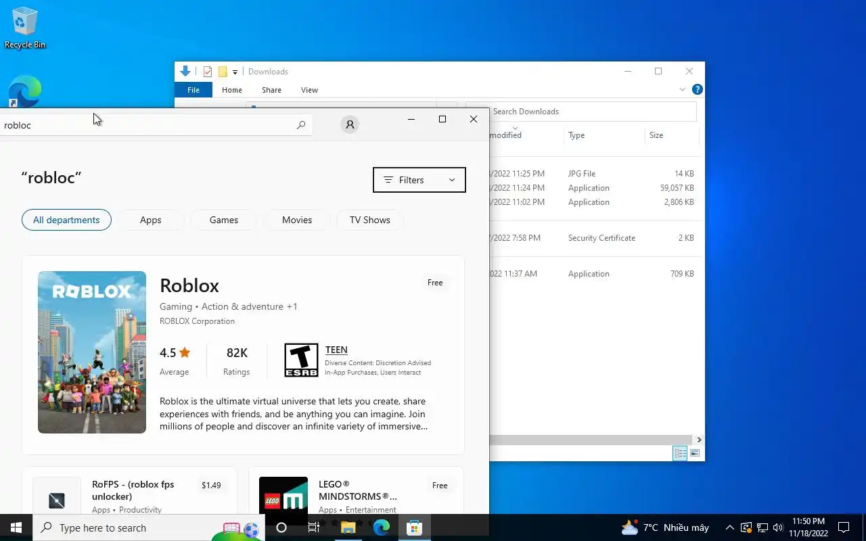Open the Roblox cover art thumbnail

[92, 352]
